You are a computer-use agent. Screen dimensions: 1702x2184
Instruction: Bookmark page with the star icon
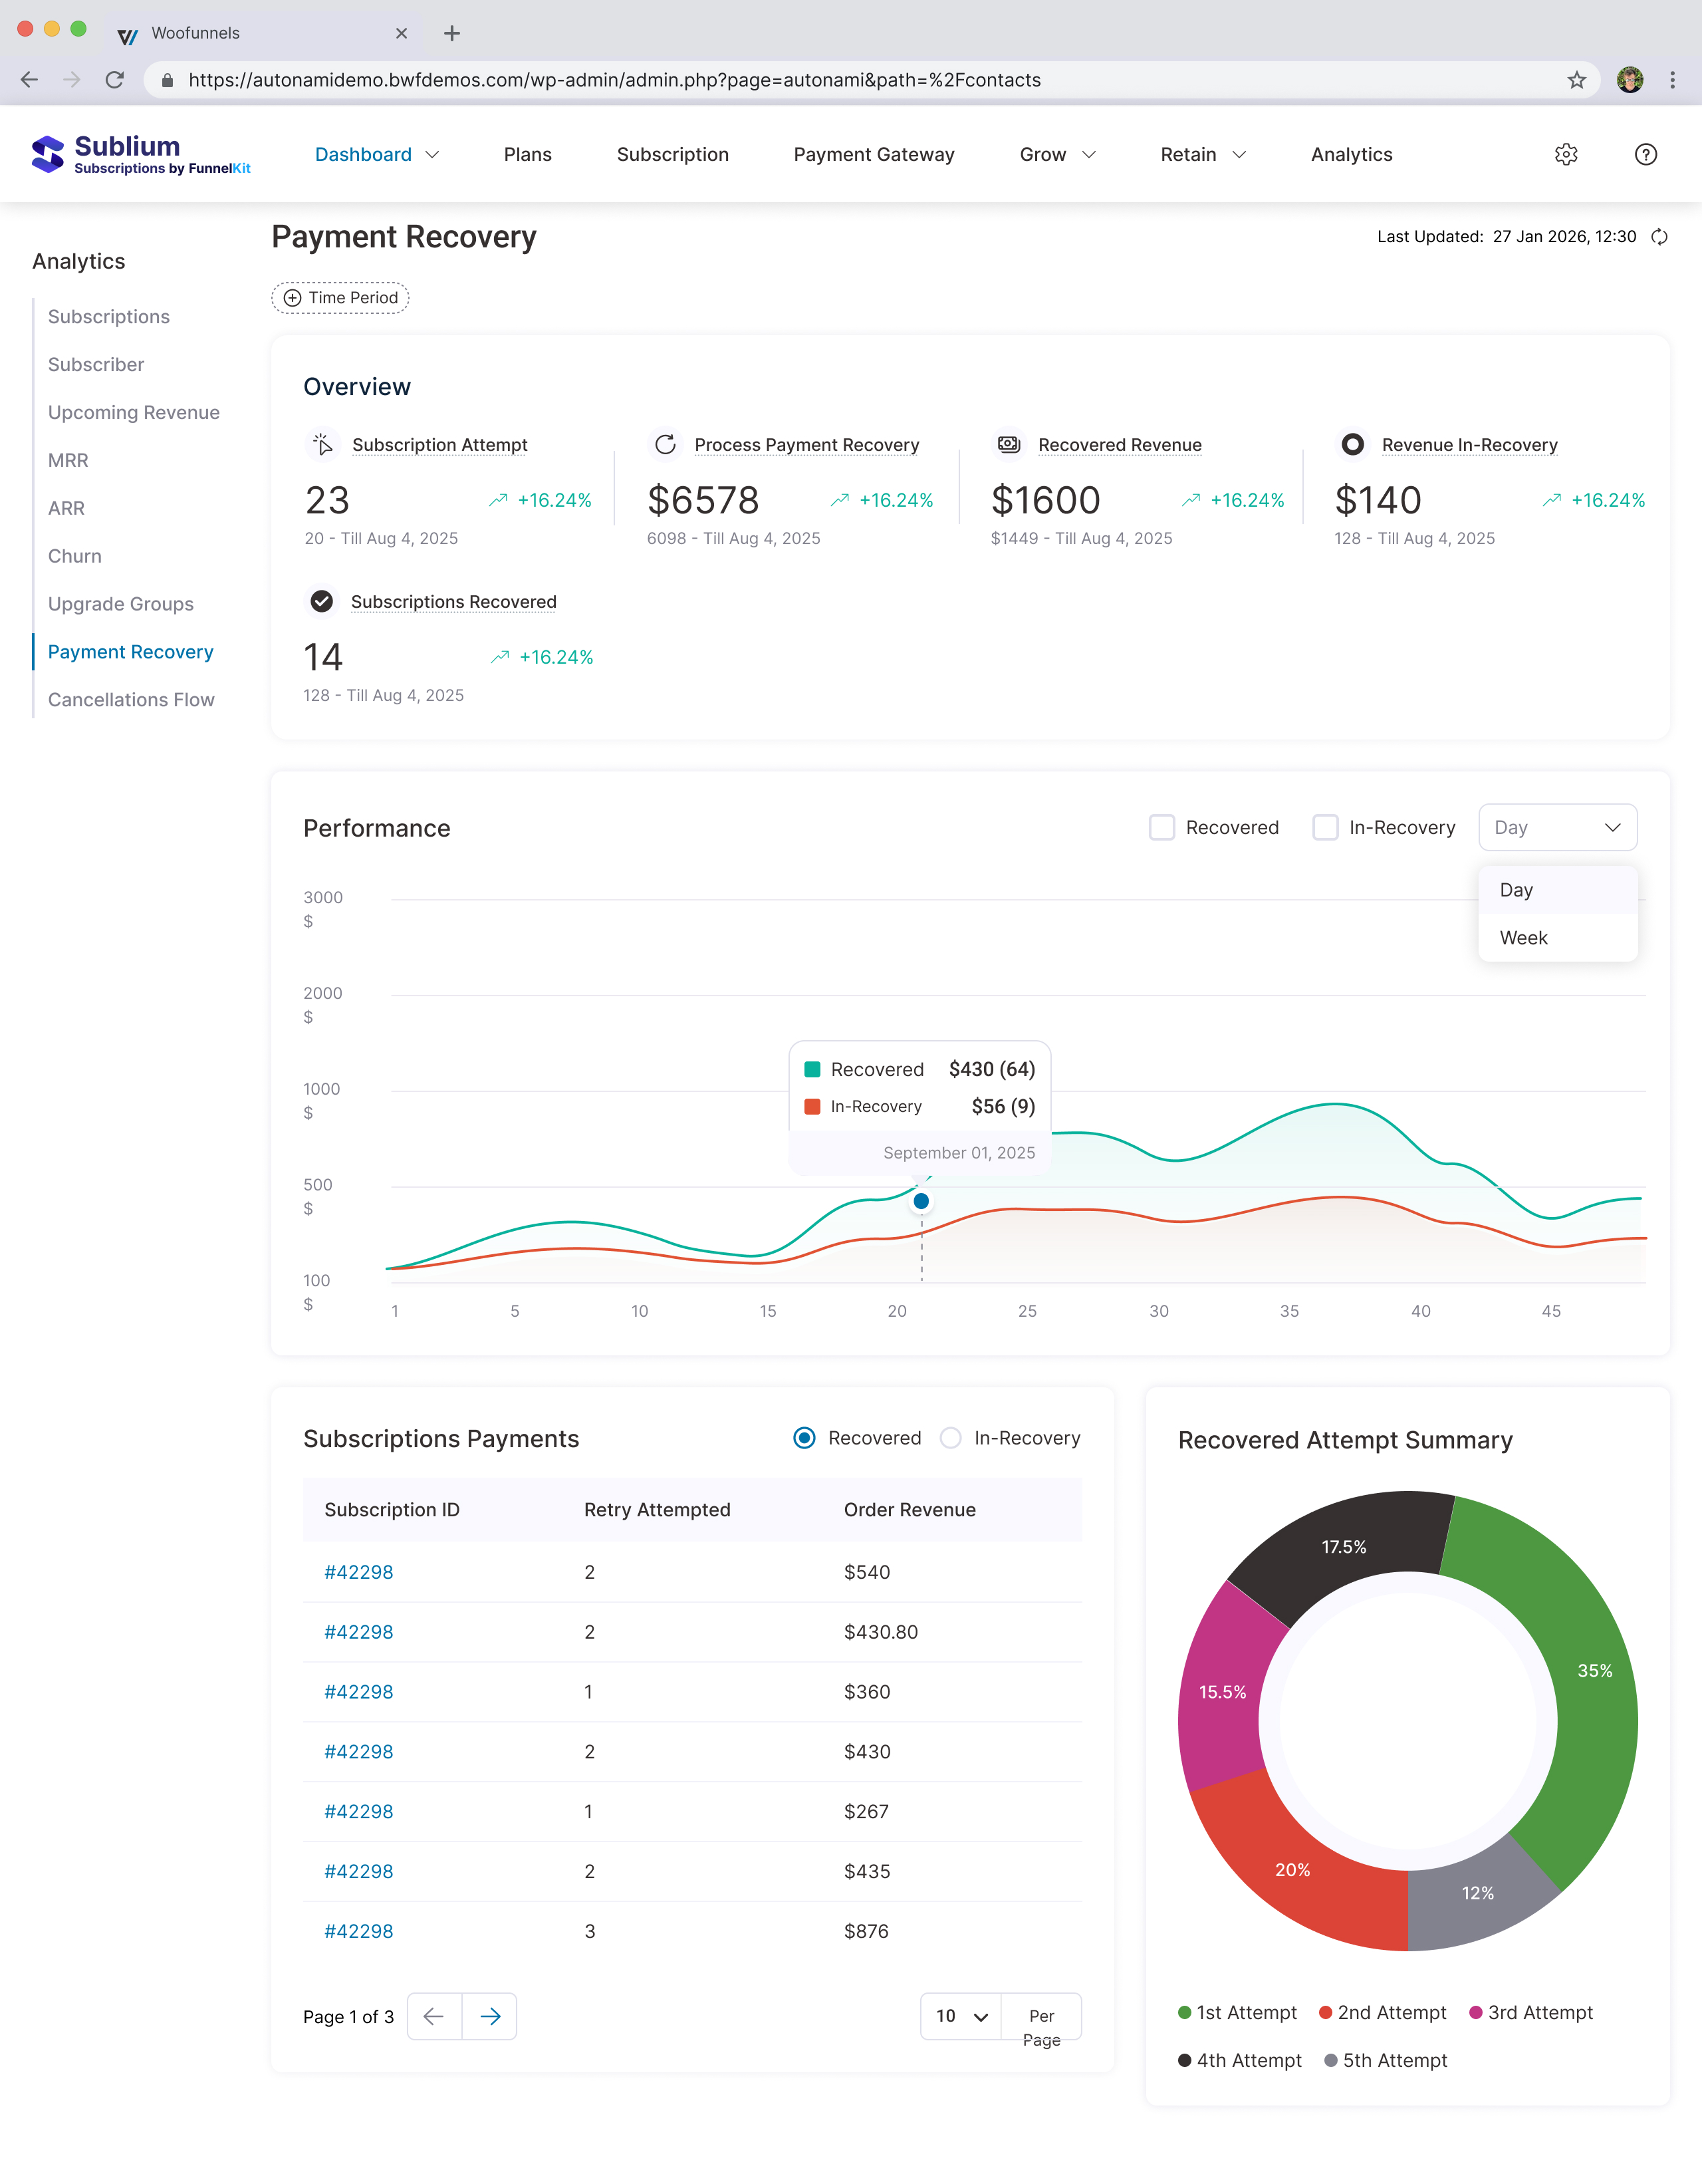coord(1576,80)
